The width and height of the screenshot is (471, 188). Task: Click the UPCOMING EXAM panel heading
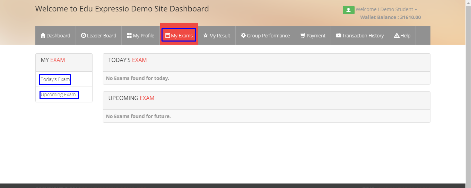(x=131, y=98)
